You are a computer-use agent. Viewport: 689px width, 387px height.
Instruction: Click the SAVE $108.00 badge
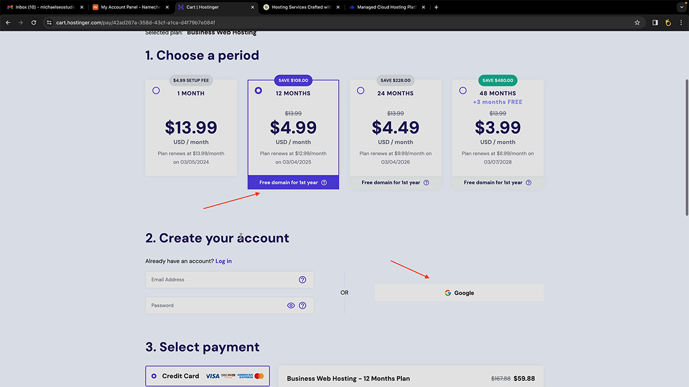coord(293,80)
